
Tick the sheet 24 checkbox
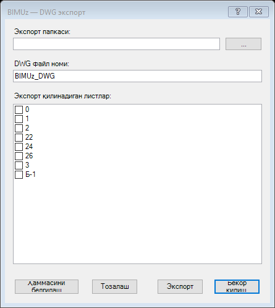click(x=19, y=147)
